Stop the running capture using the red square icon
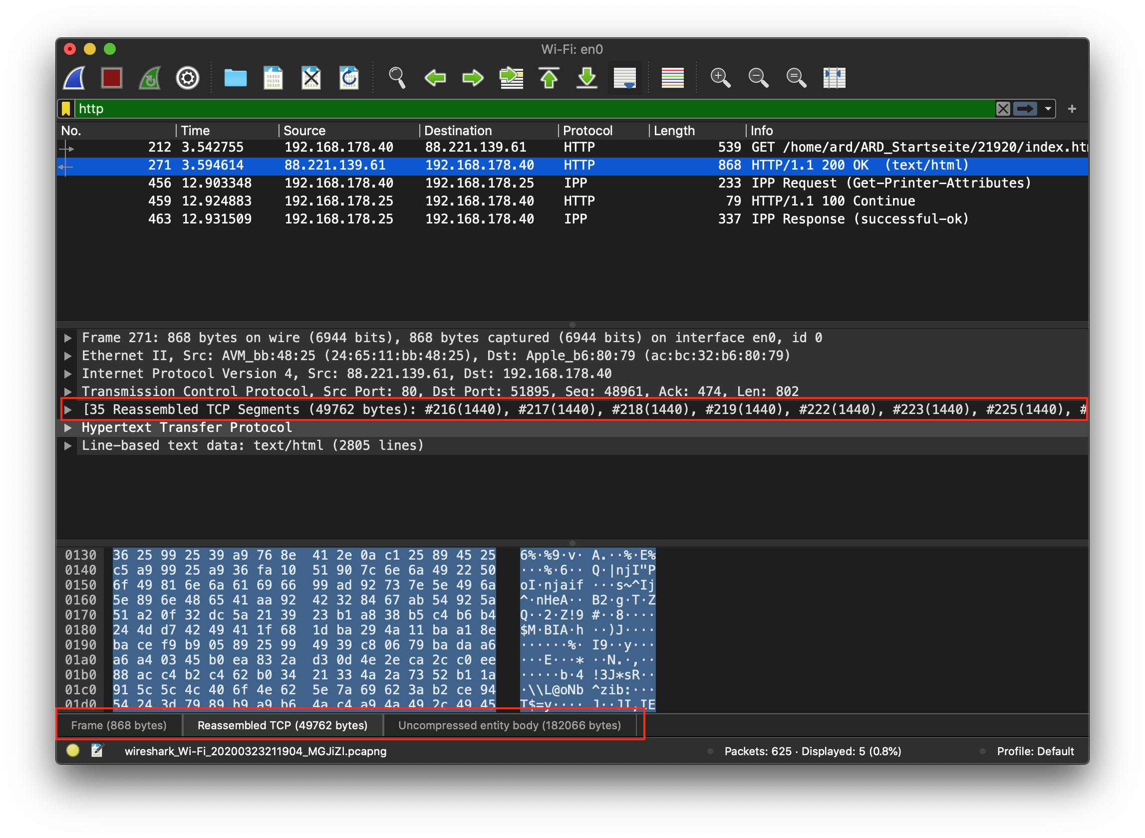This screenshot has height=838, width=1145. point(112,78)
